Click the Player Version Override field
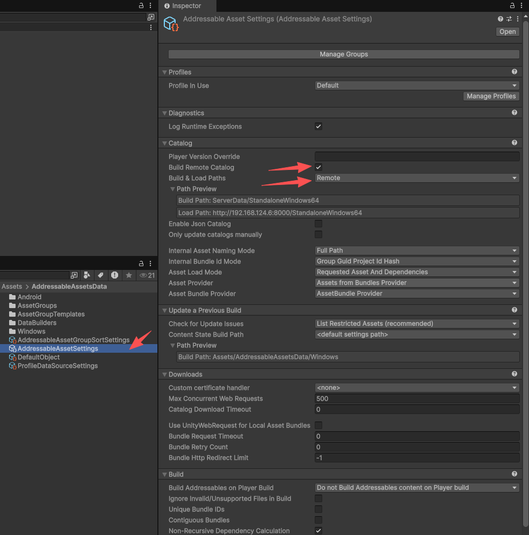 [x=417, y=156]
